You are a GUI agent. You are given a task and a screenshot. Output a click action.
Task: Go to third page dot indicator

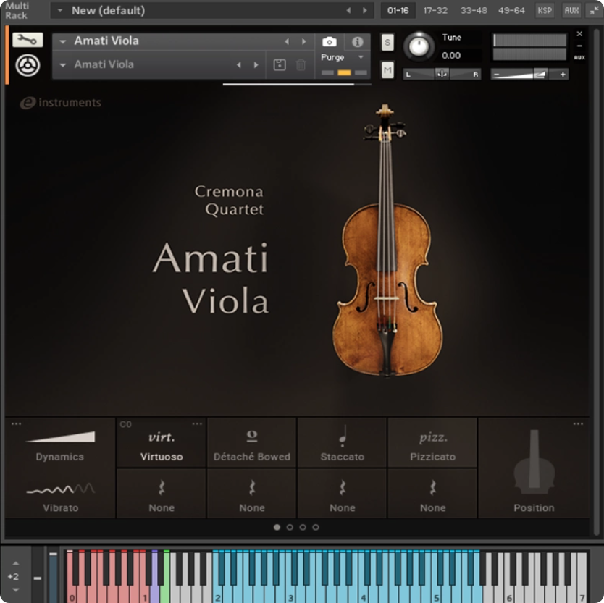coord(303,527)
